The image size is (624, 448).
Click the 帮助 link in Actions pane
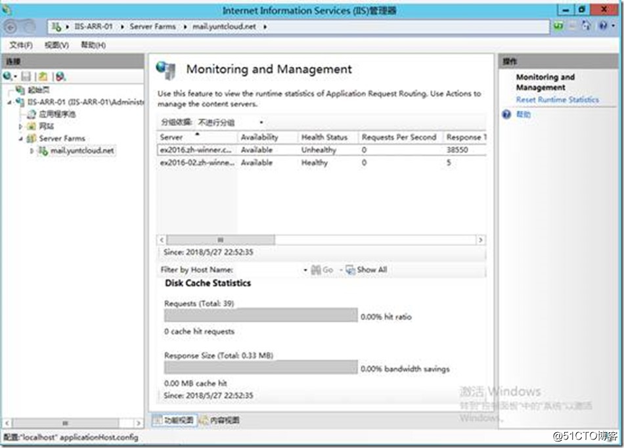pyautogui.click(x=524, y=114)
